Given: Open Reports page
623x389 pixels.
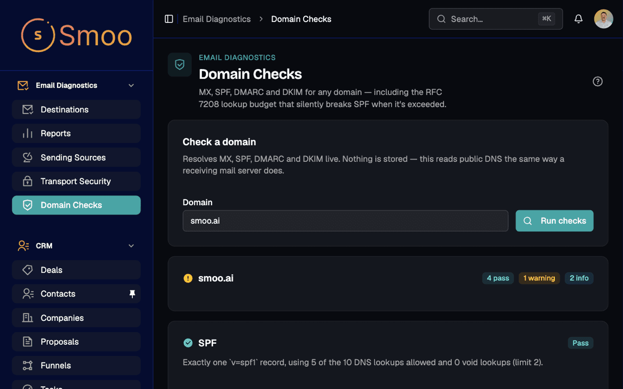Looking at the screenshot, I should (x=76, y=133).
